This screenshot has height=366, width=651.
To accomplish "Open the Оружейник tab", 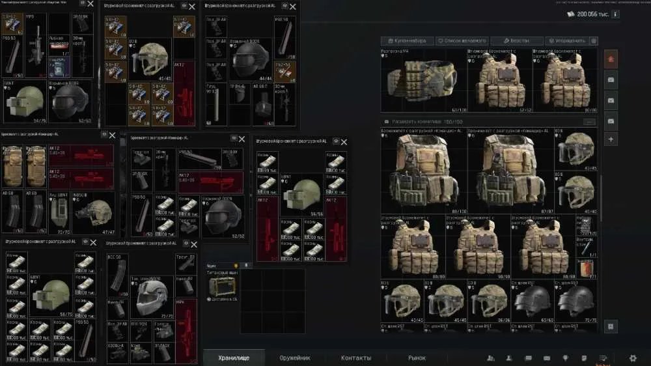I will (x=295, y=358).
